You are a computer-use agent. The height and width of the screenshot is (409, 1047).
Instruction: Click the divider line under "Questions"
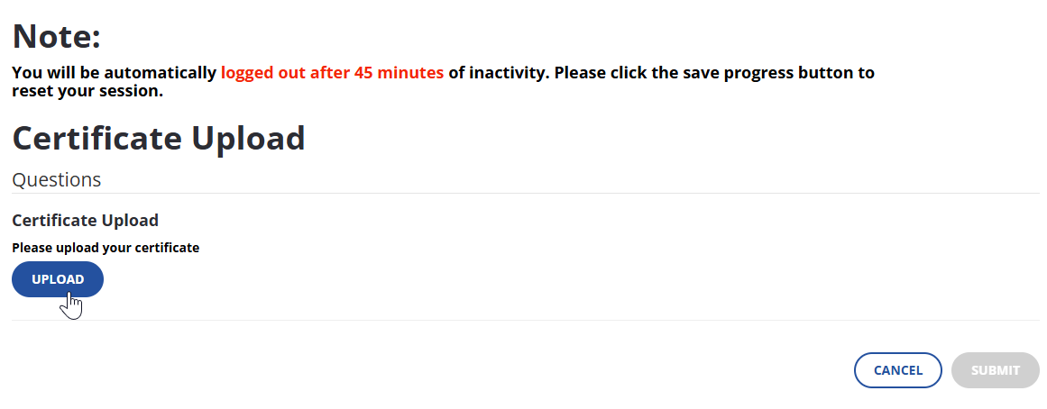(525, 193)
